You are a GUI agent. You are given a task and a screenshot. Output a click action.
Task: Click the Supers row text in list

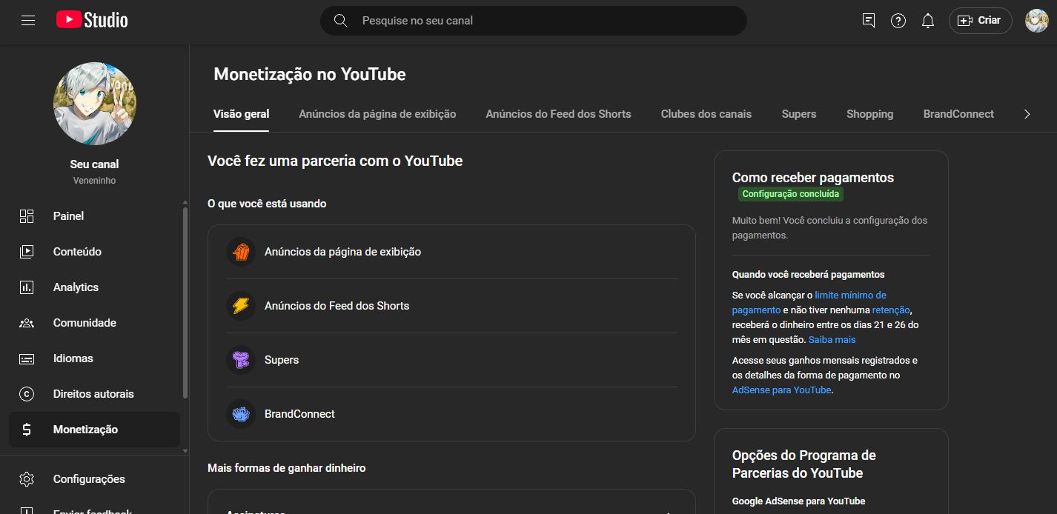(282, 360)
